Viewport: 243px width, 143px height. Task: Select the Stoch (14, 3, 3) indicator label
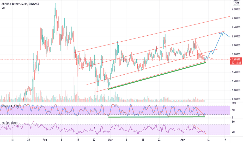pyautogui.click(x=10, y=106)
